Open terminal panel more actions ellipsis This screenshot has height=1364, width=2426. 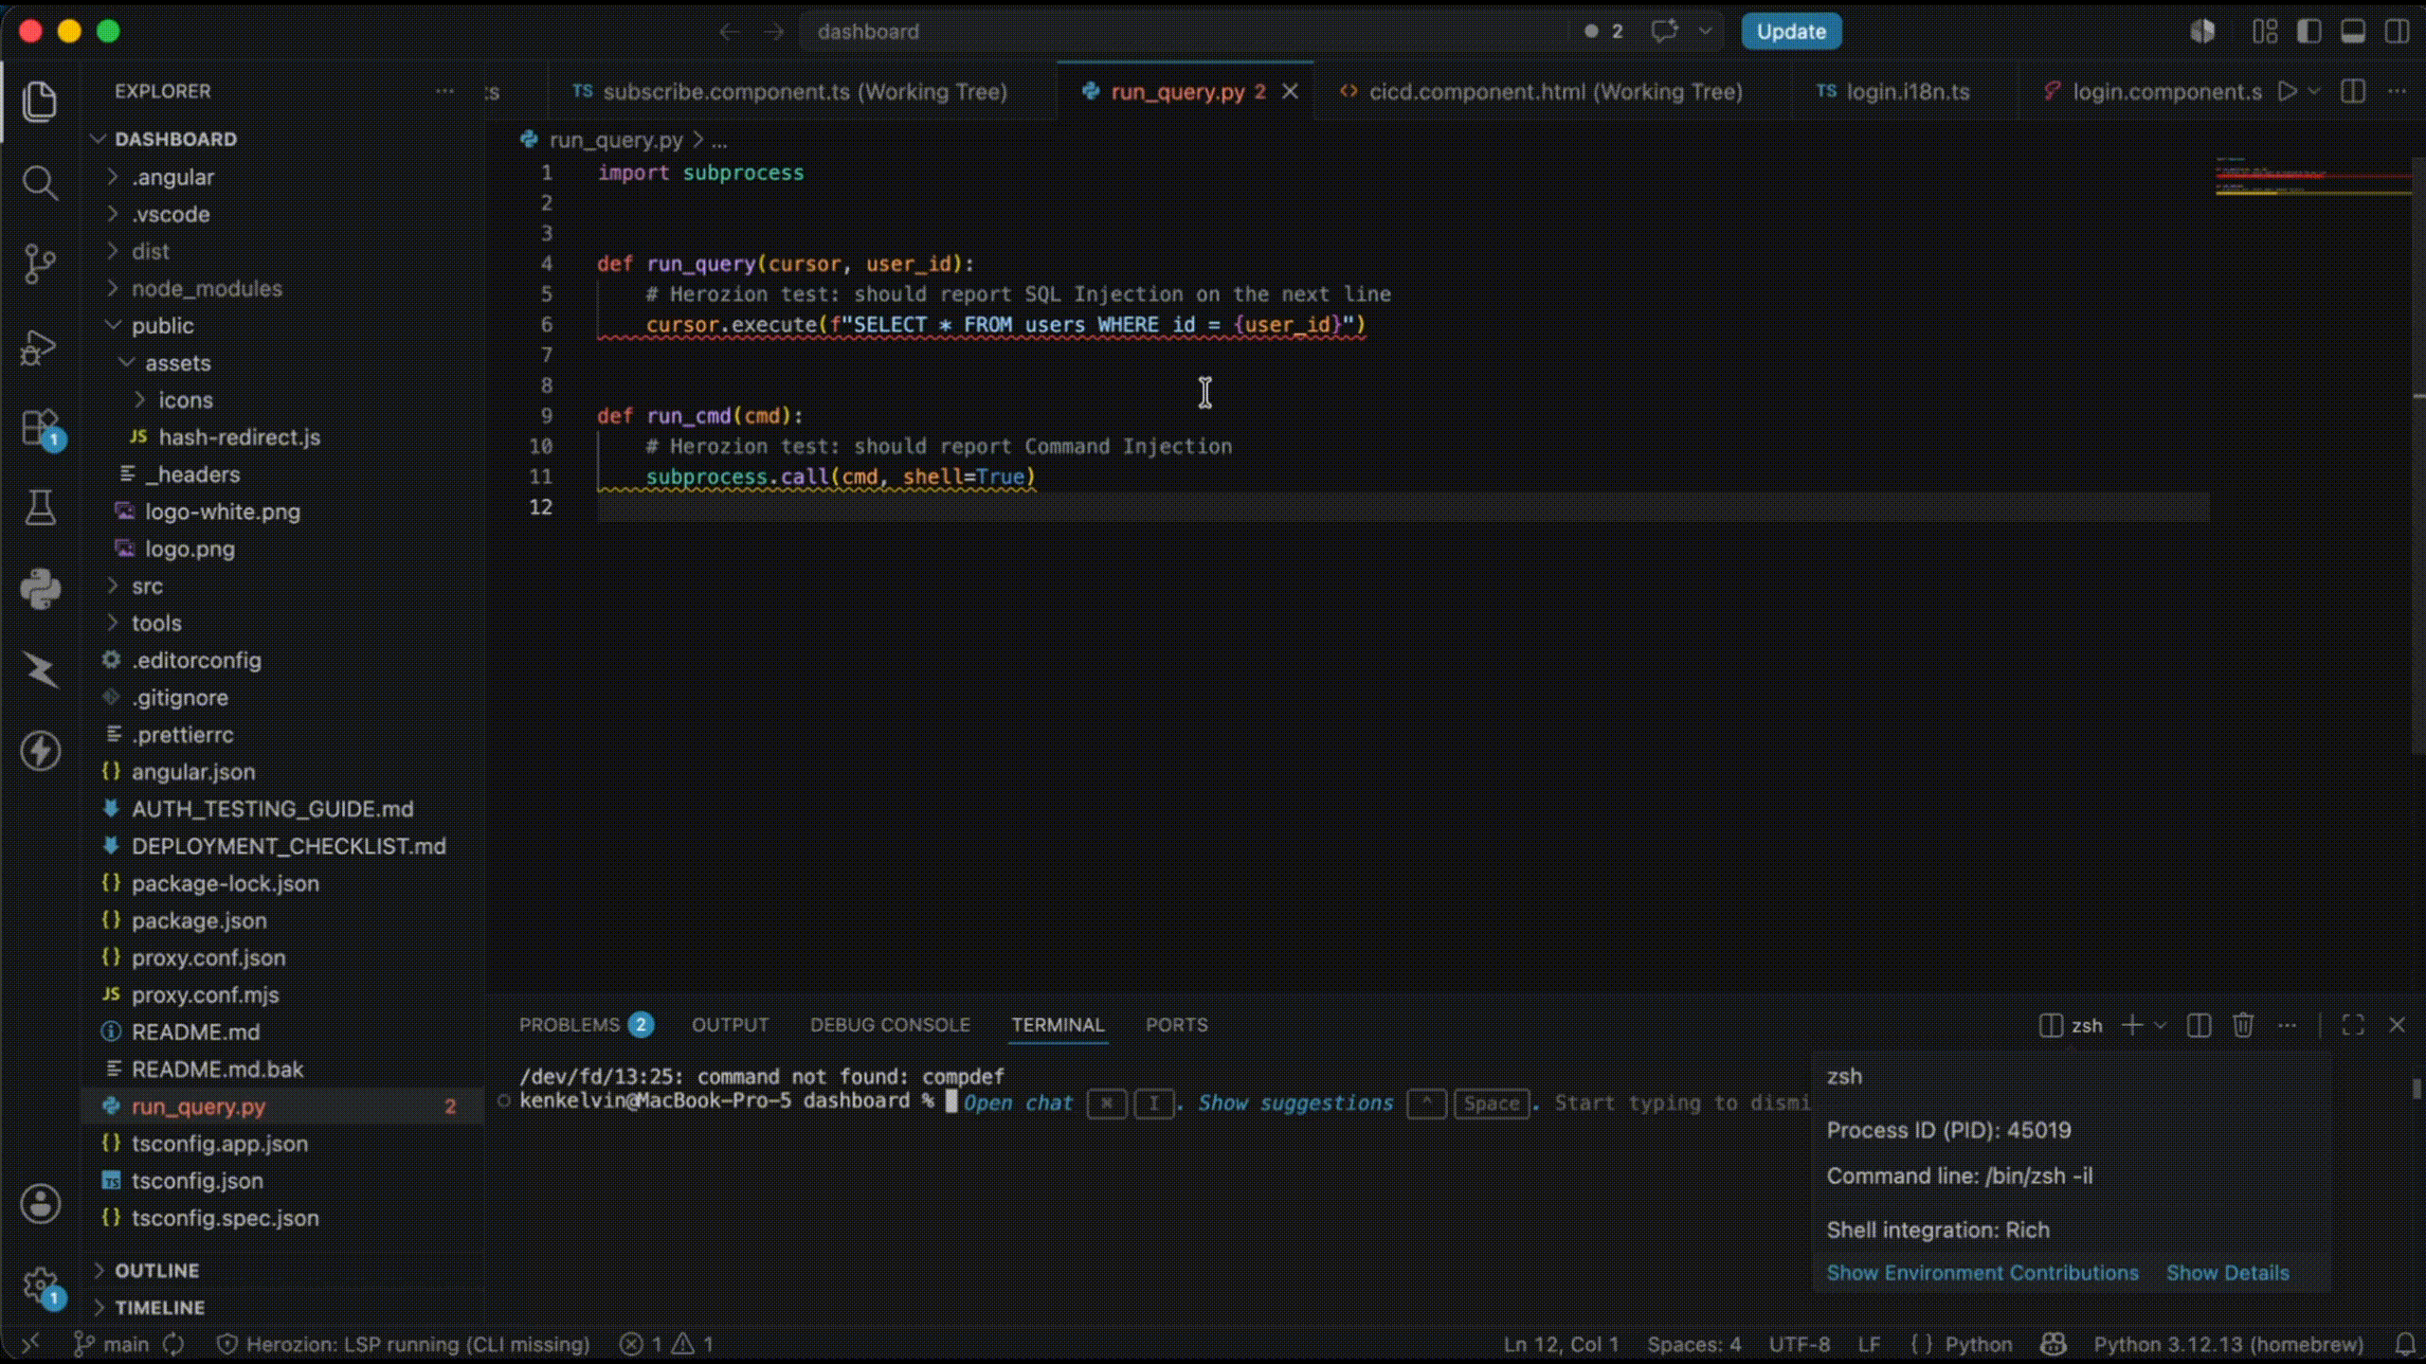[2287, 1025]
